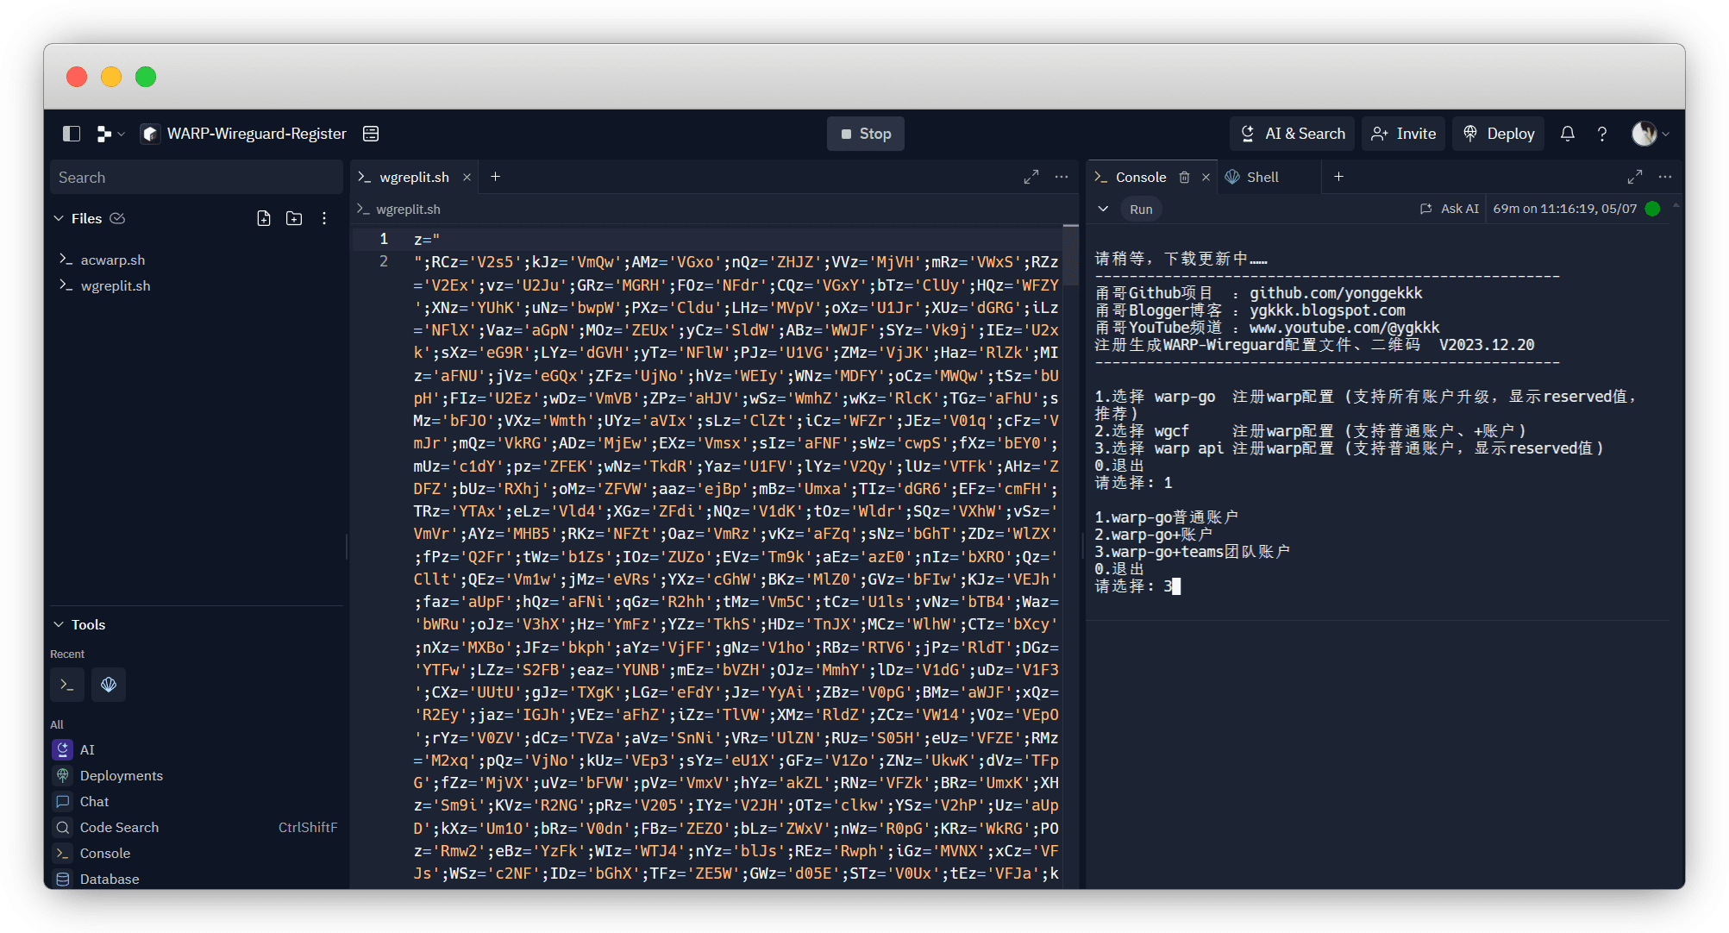
Task: Collapse the console Run output chevron
Action: (x=1103, y=209)
